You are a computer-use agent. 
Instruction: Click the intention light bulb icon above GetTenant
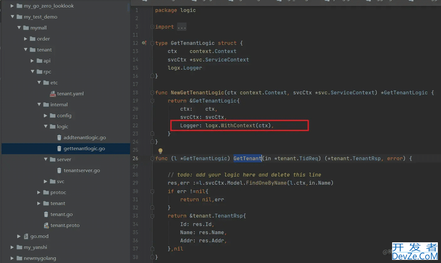pyautogui.click(x=160, y=151)
